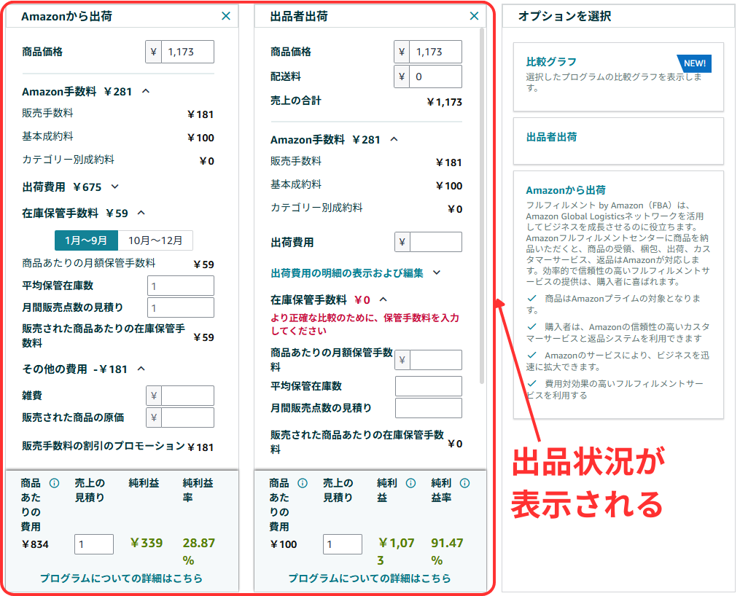Click the 純利益 value ¥339
Image resolution: width=740 pixels, height=596 pixels.
point(147,544)
